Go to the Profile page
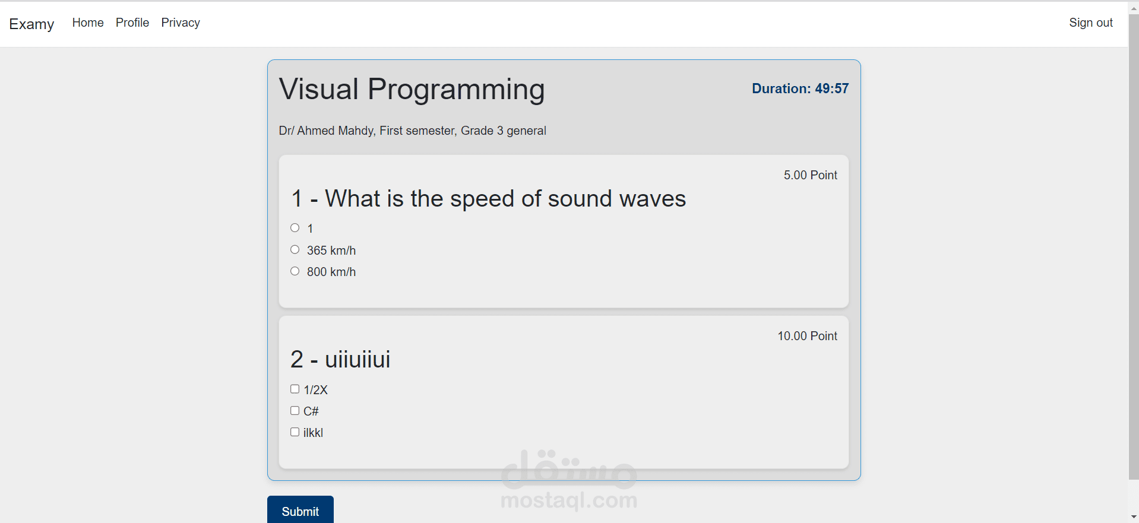This screenshot has width=1139, height=523. point(132,23)
